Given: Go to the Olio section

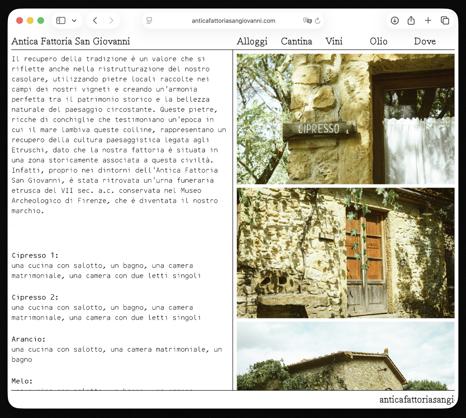Looking at the screenshot, I should coord(378,41).
